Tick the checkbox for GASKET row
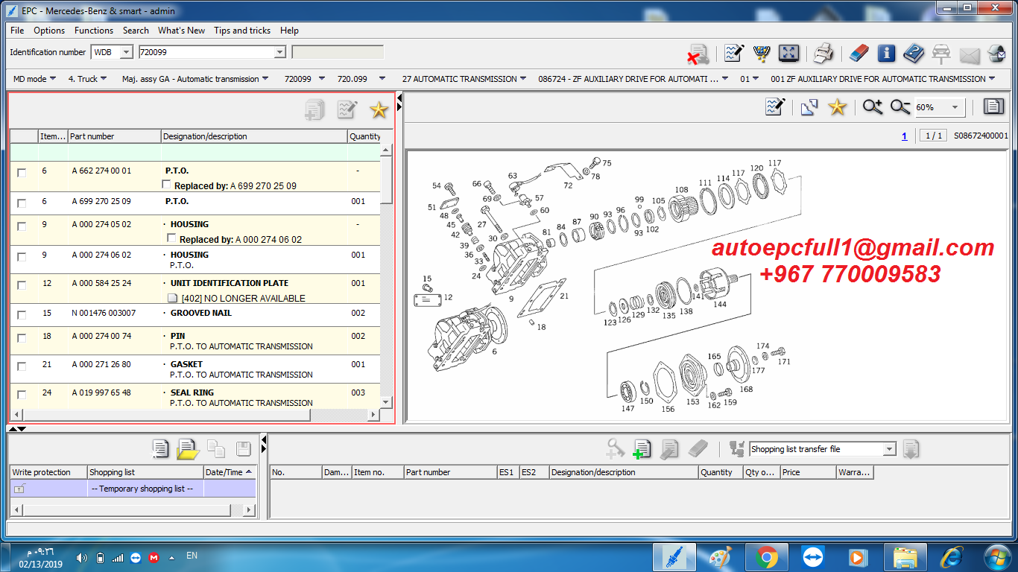 22,366
